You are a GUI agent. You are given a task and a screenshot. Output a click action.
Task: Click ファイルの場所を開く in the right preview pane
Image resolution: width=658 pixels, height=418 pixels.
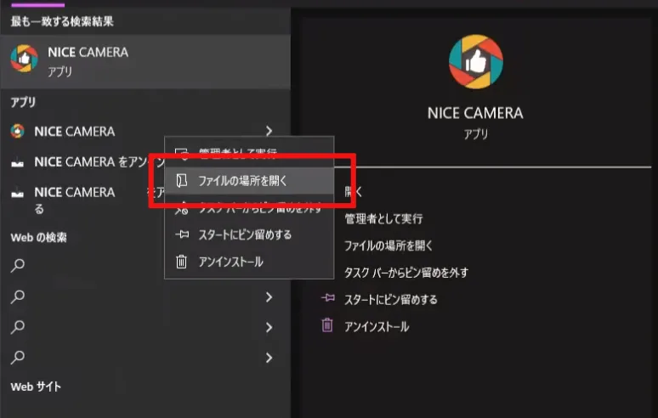tap(389, 246)
